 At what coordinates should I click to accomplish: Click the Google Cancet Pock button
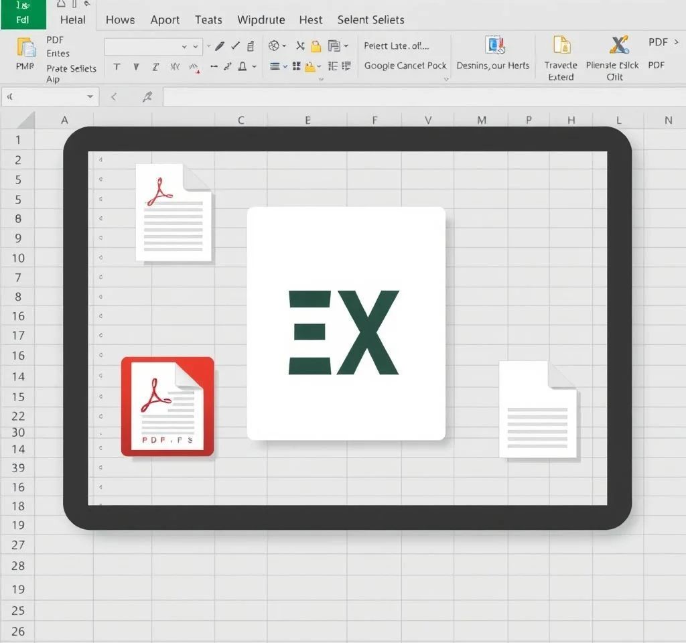point(405,66)
